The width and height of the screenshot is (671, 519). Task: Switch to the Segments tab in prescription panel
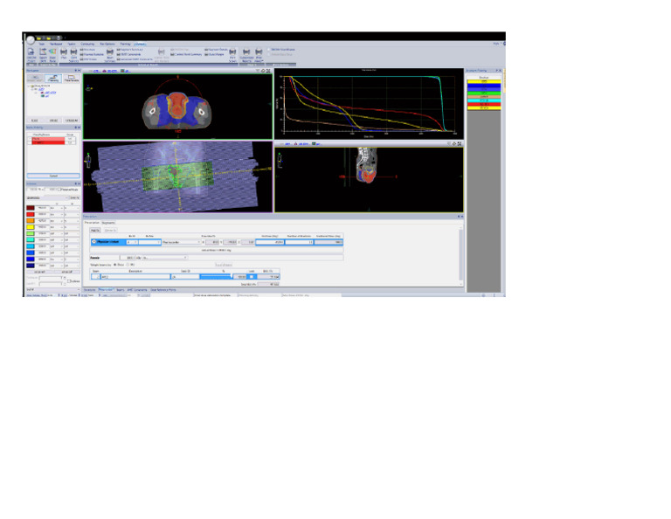pyautogui.click(x=108, y=223)
